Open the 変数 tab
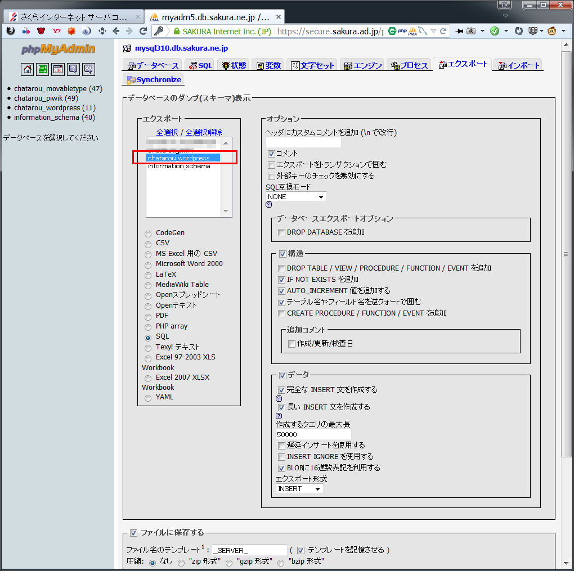 (268, 65)
